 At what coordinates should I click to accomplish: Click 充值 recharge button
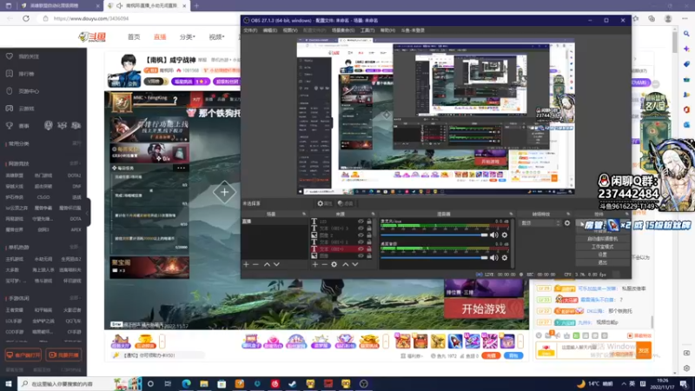click(x=491, y=355)
